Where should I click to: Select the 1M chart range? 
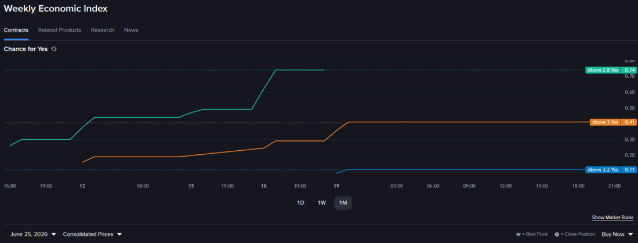click(343, 203)
